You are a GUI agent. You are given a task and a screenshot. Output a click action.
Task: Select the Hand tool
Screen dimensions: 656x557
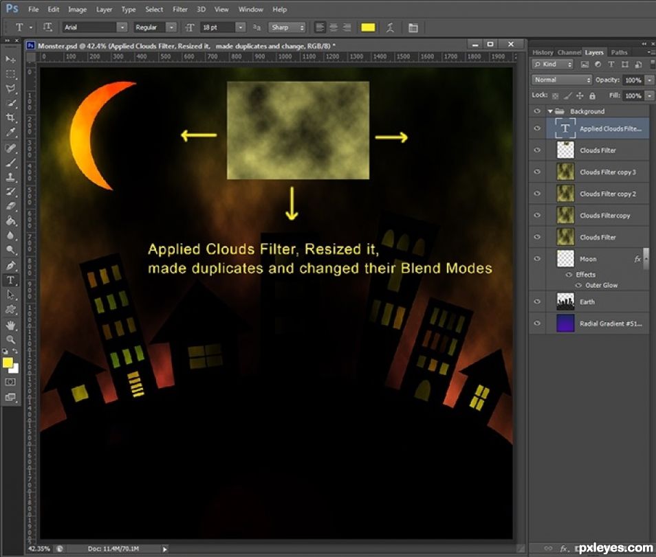(10, 325)
